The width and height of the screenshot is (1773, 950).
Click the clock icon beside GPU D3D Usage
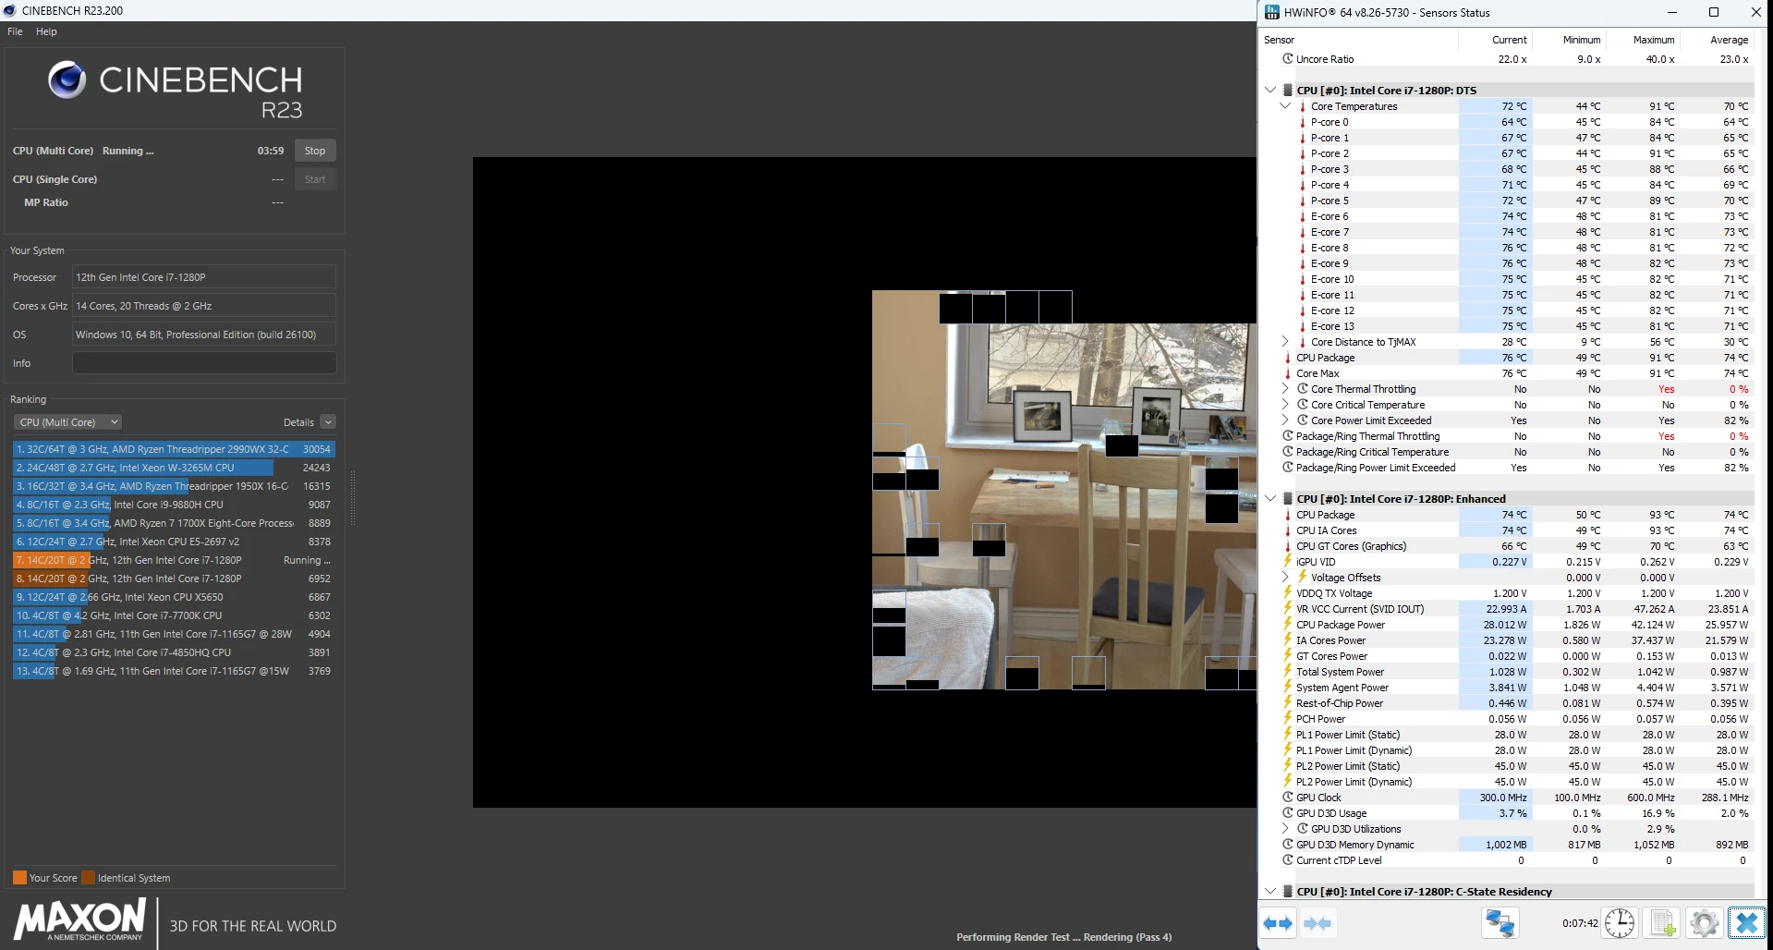(x=1287, y=813)
